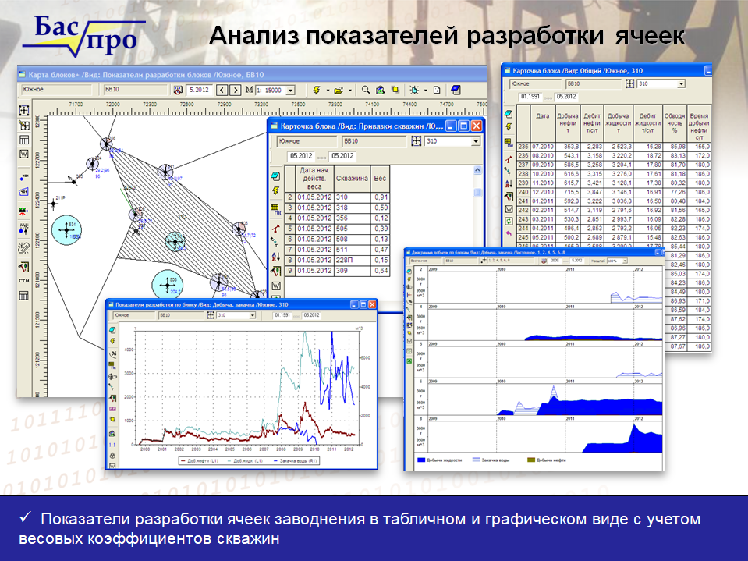Click the map search icon right of the magnifier
Screen dimensions: 748x561
click(380, 90)
